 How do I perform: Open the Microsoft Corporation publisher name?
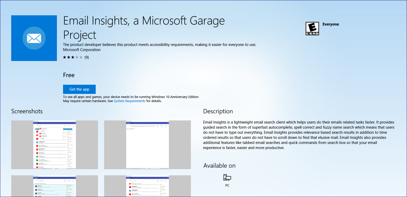pos(82,50)
